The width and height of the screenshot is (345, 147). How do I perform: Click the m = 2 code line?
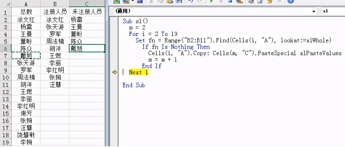pyautogui.click(x=137, y=28)
